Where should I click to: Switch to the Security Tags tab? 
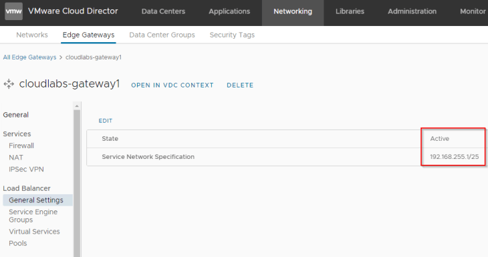point(232,35)
